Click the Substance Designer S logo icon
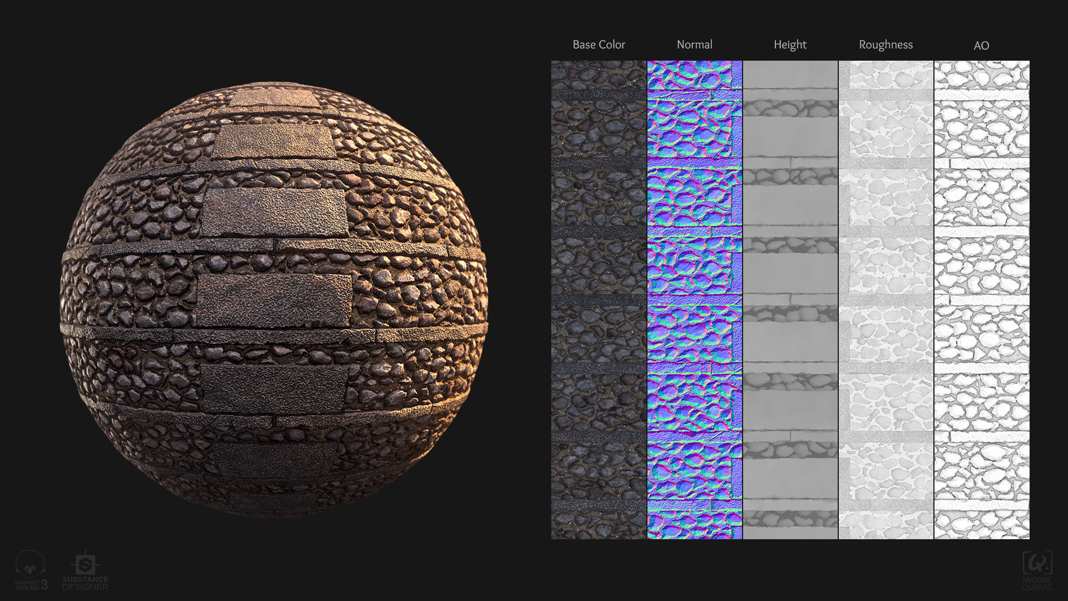 pyautogui.click(x=85, y=565)
